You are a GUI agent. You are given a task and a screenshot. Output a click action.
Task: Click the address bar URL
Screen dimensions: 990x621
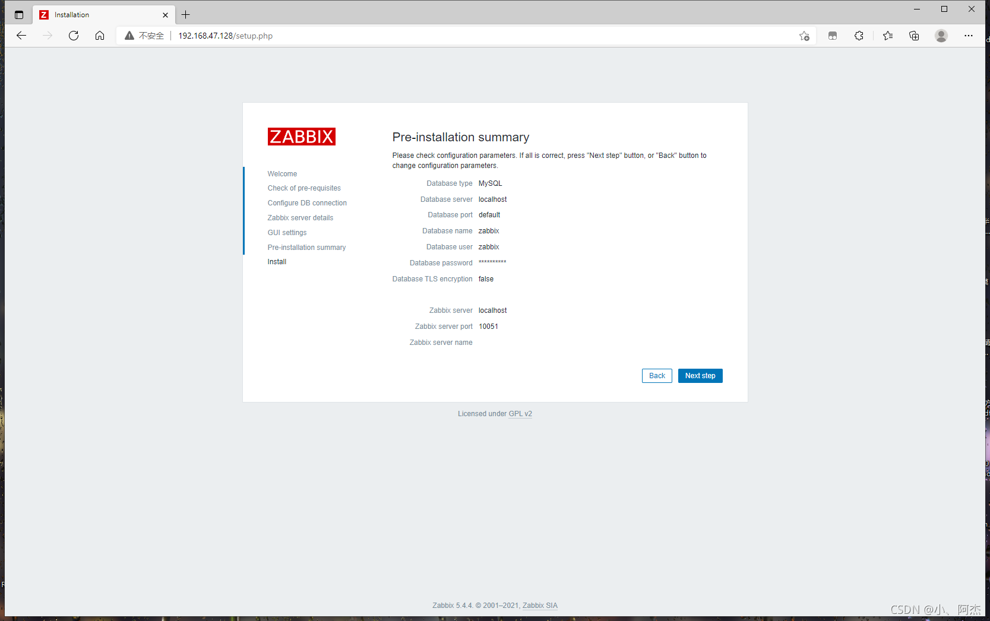(226, 36)
